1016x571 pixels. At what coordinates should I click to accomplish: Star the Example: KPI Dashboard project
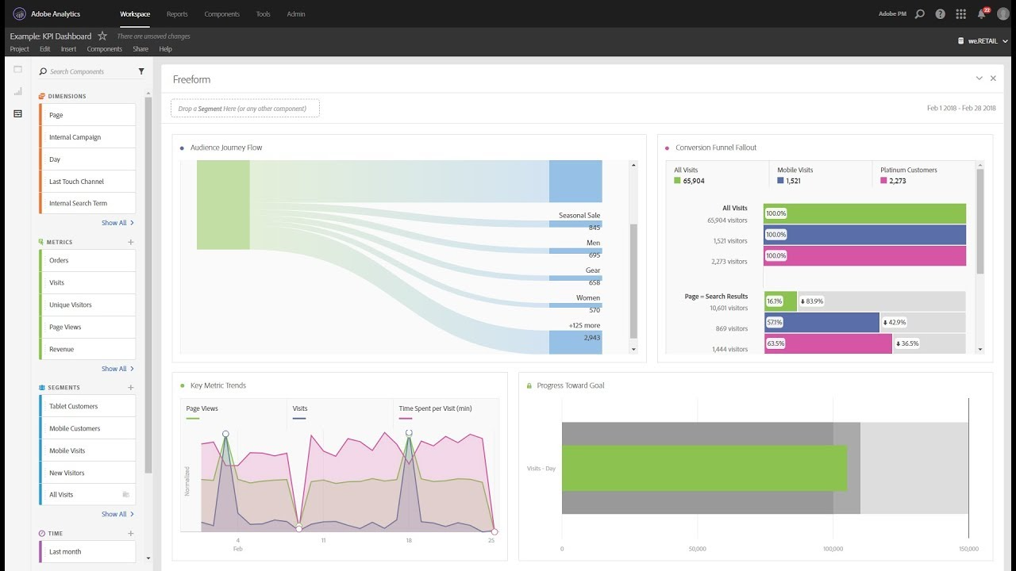click(102, 36)
